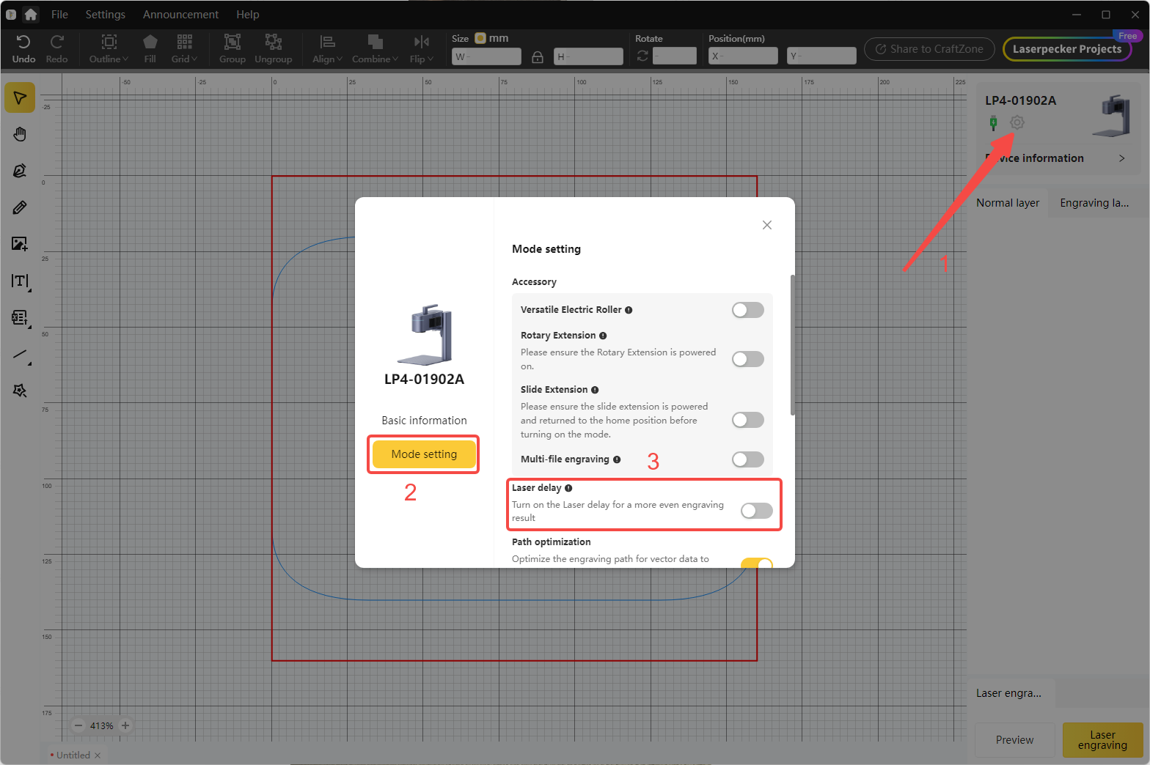Screen dimensions: 1150x765
Task: Expand the Combine dropdown
Action: pyautogui.click(x=375, y=48)
